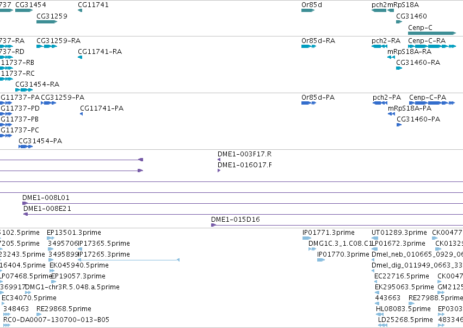Click the DME1-008E21 clone label
This screenshot has height=328, width=463.
47,209
